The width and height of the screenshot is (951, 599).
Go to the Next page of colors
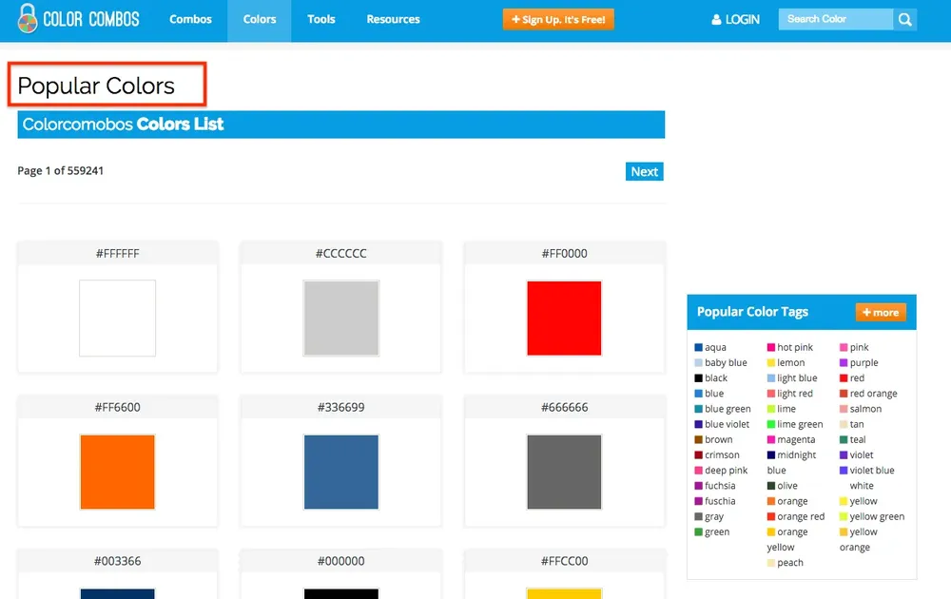[644, 171]
